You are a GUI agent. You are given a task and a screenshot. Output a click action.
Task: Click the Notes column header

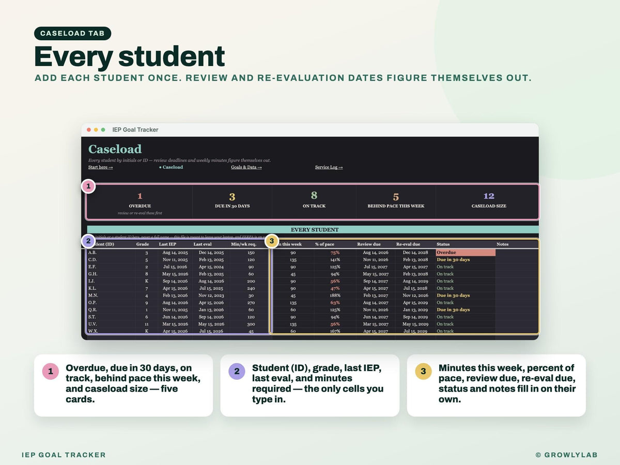coord(503,244)
